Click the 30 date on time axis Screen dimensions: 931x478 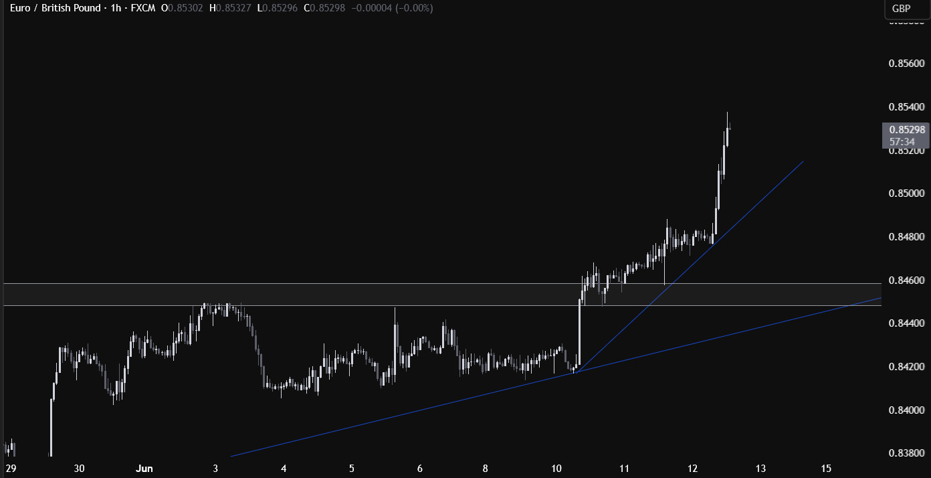78,468
